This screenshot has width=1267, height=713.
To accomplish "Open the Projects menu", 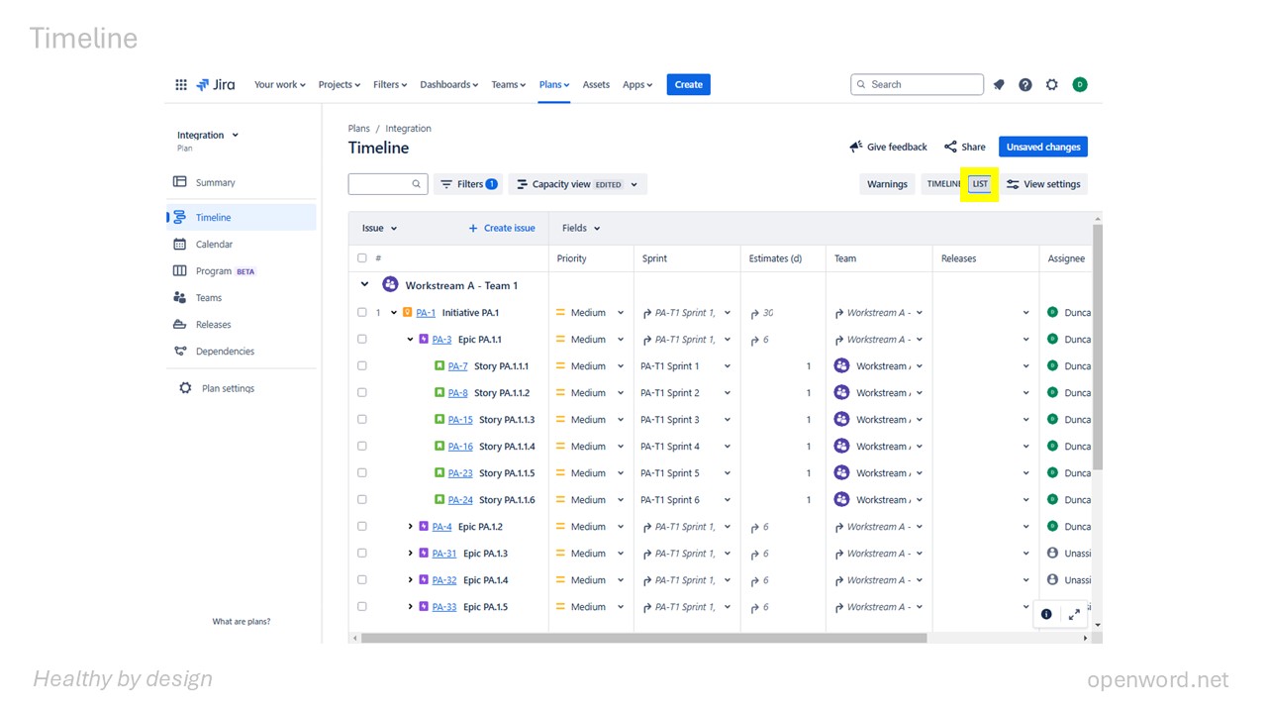I will [340, 85].
